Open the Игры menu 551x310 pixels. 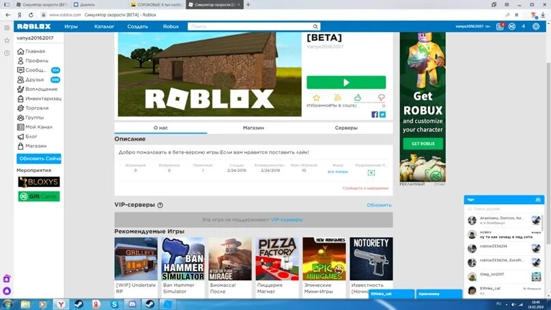pos(71,27)
